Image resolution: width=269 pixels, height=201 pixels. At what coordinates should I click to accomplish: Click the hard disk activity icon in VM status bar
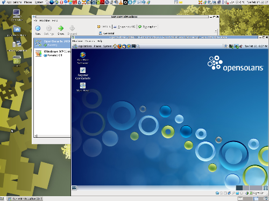[217, 193]
